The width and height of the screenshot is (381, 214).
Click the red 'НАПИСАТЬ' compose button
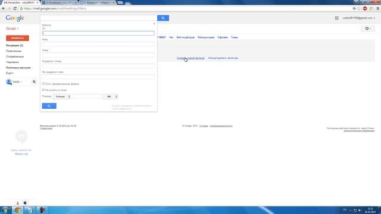click(17, 38)
